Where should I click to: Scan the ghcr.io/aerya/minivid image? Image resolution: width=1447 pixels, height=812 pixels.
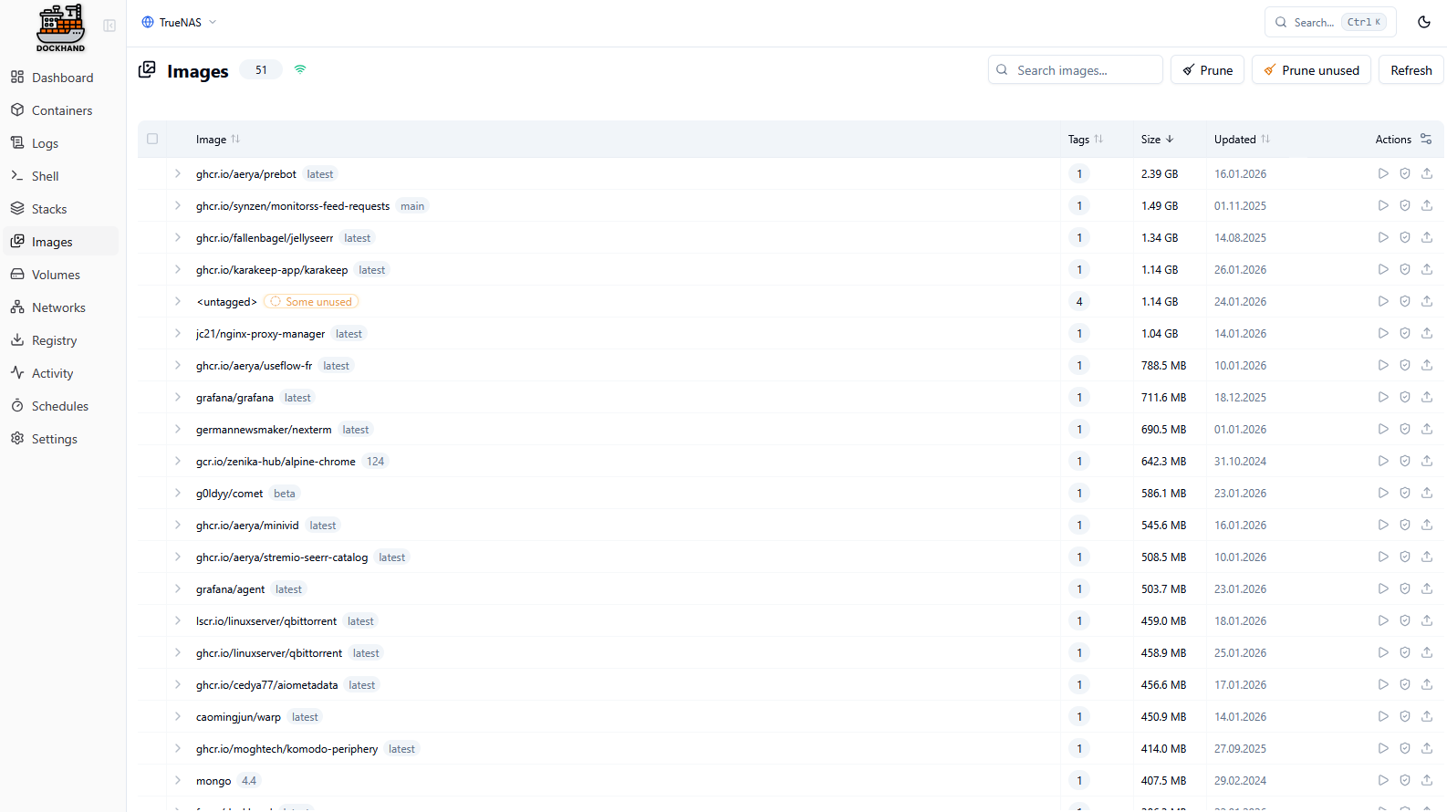[x=1405, y=525]
